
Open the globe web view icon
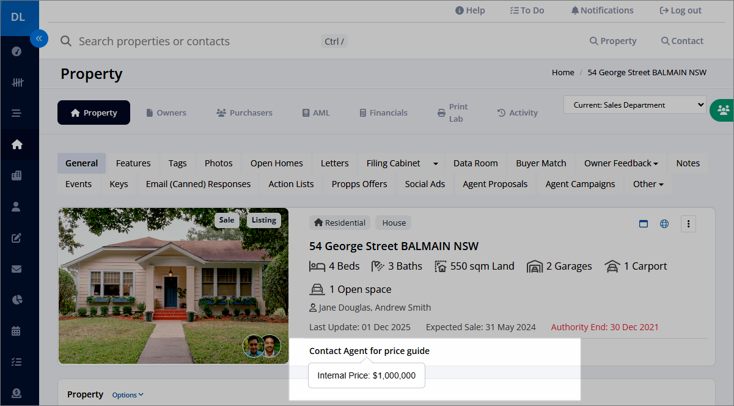664,224
